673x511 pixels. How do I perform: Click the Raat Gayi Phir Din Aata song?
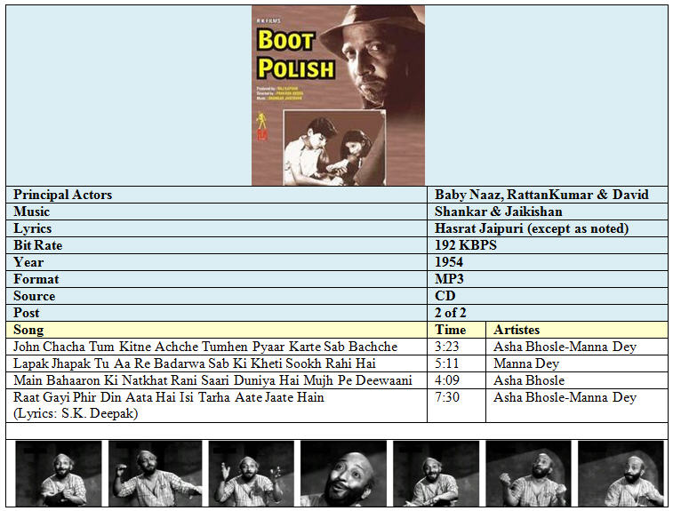click(169, 397)
